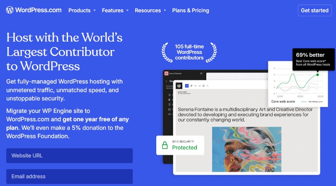Click the Serena Fontaine paragraph text

pyautogui.click(x=245, y=115)
